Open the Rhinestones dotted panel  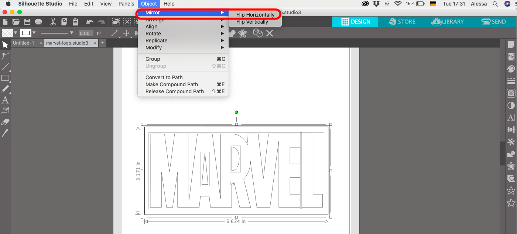(x=511, y=191)
